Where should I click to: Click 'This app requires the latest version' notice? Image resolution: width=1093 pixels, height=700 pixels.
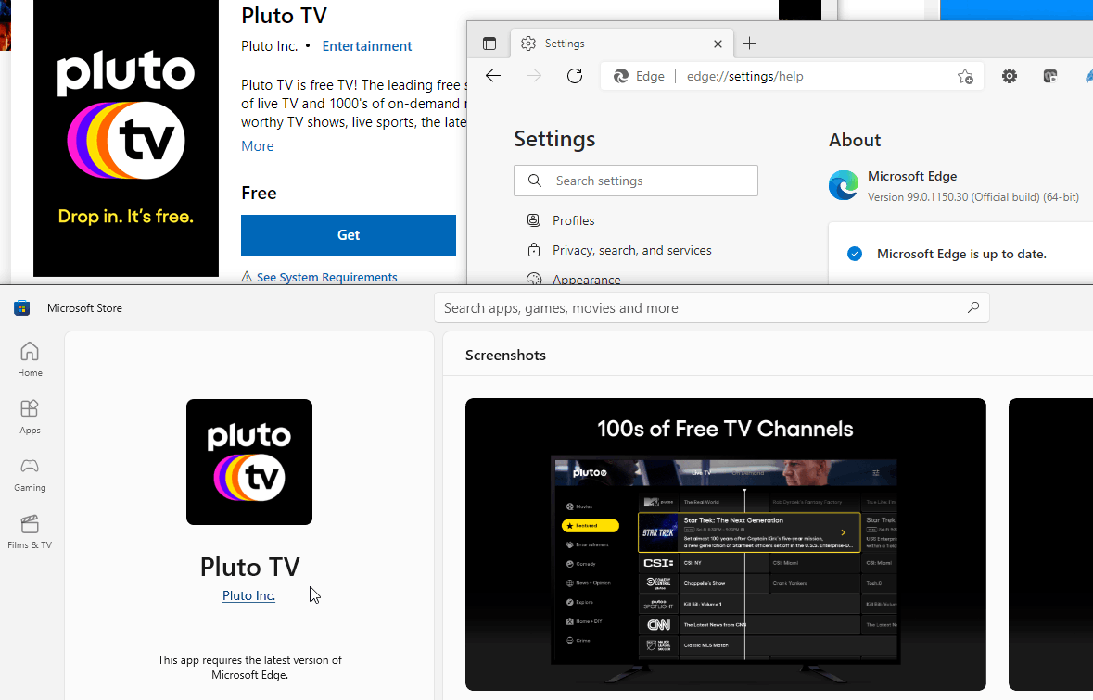click(249, 668)
